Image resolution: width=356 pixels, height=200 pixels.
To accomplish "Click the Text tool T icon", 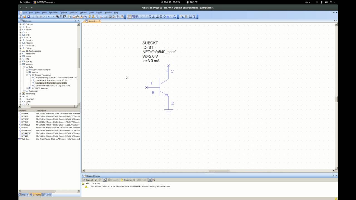I will pos(194,17).
